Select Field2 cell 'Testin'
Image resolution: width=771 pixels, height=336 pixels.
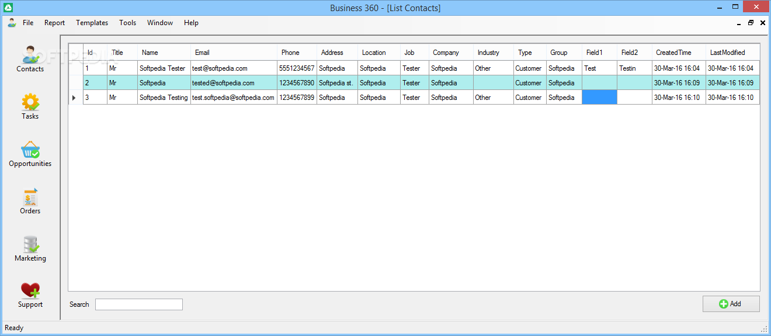click(x=634, y=68)
